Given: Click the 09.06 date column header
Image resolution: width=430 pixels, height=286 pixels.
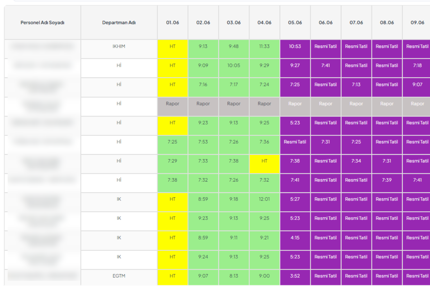Looking at the screenshot, I should (417, 23).
